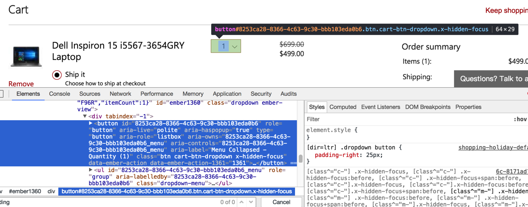Open the Sources tab

point(90,94)
